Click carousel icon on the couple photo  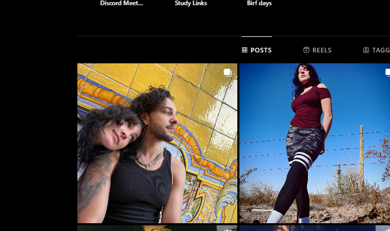click(x=227, y=72)
